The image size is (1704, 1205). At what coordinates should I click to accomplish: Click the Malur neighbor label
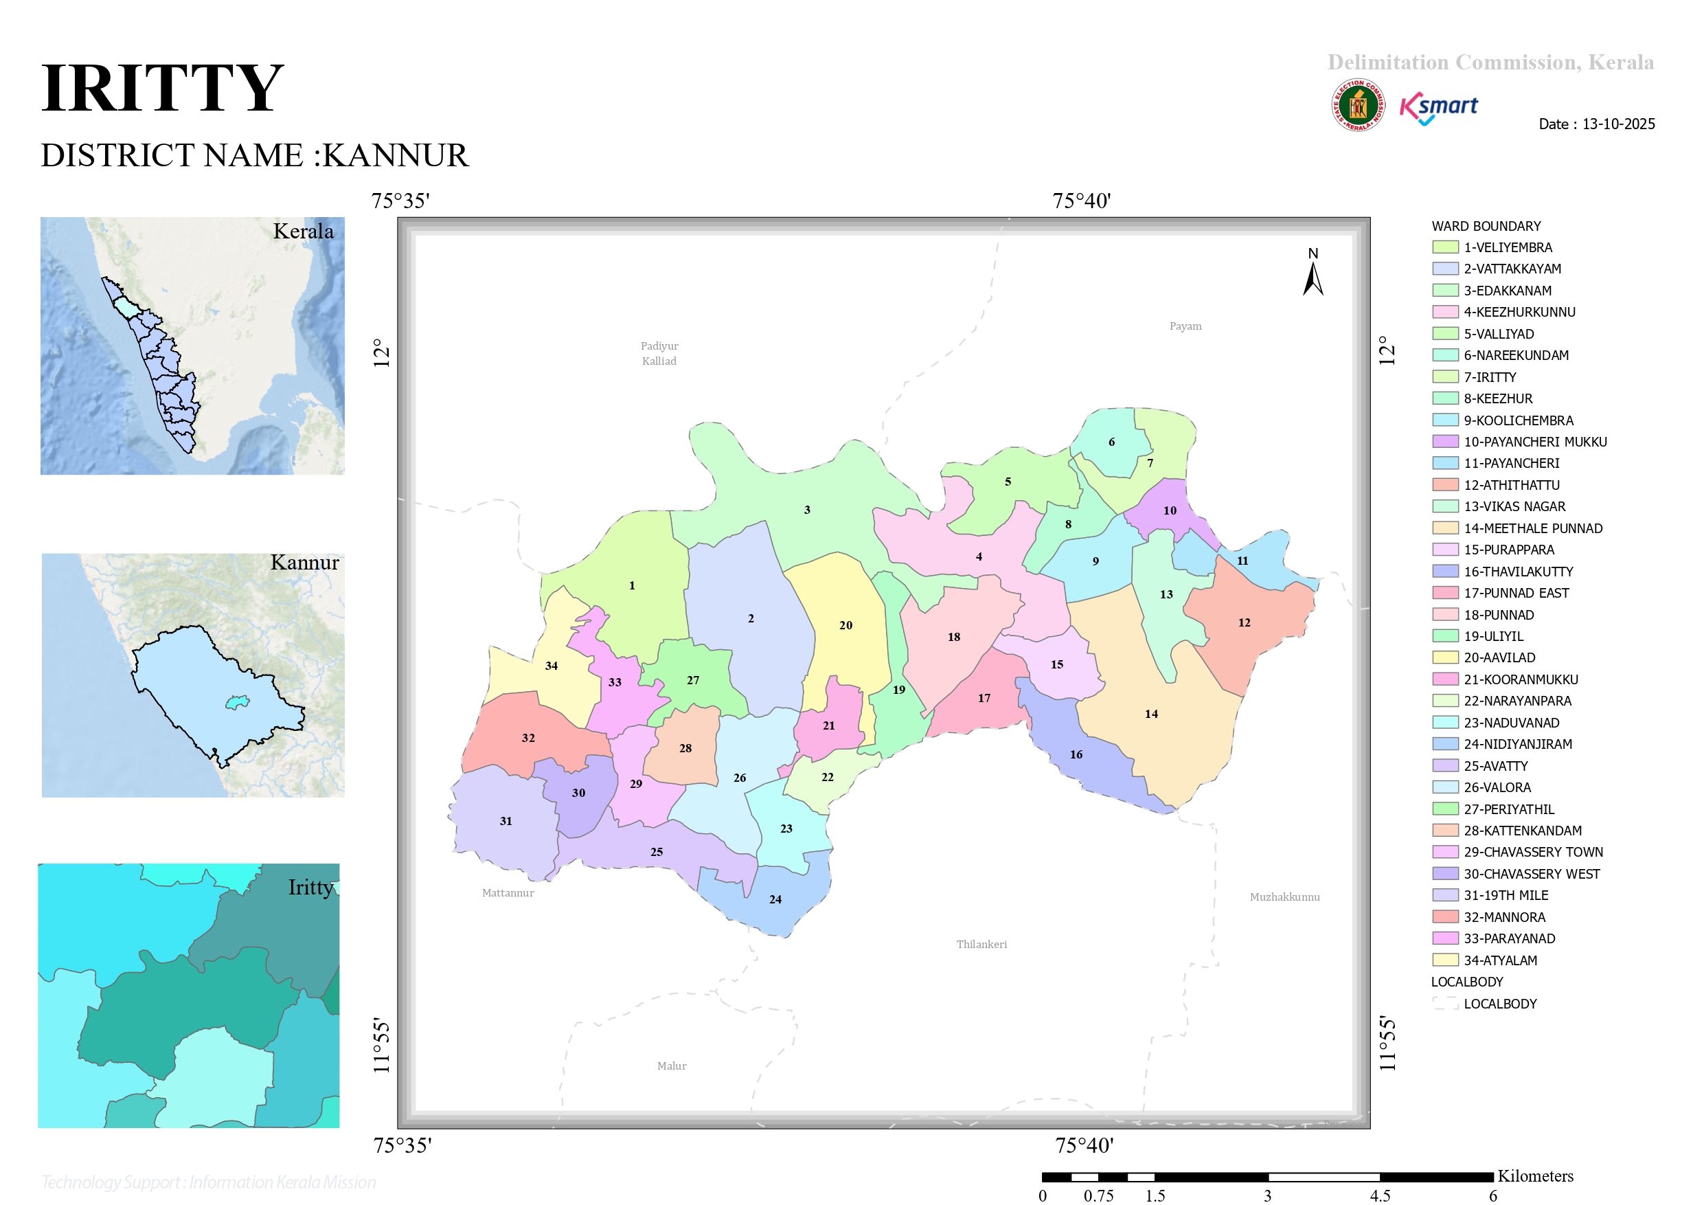click(672, 1066)
